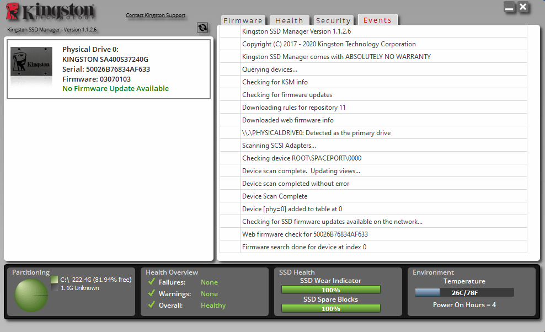This screenshot has width=545, height=332.
Task: Select the Kingston SSD Manager Version 1.1.2.6 event row
Action: 373,31
